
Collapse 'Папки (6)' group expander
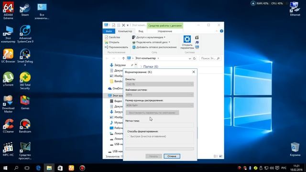point(141,67)
